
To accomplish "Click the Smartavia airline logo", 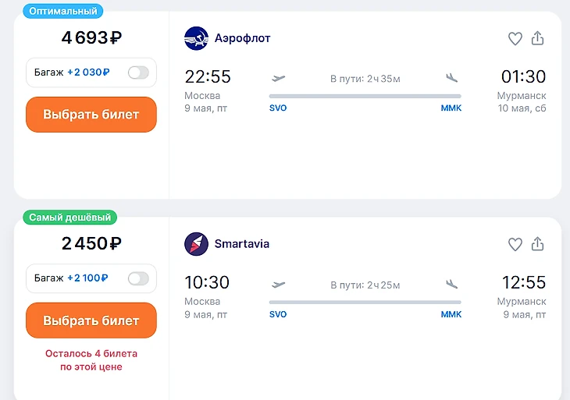I will pyautogui.click(x=196, y=244).
